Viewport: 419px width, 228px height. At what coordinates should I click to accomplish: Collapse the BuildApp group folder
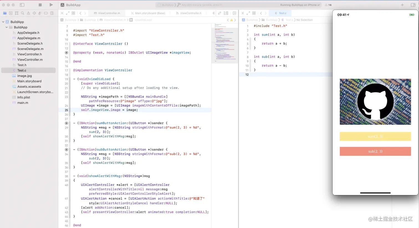click(7, 27)
